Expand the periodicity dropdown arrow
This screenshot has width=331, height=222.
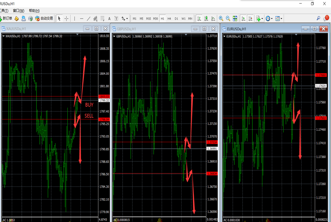pos(272,18)
